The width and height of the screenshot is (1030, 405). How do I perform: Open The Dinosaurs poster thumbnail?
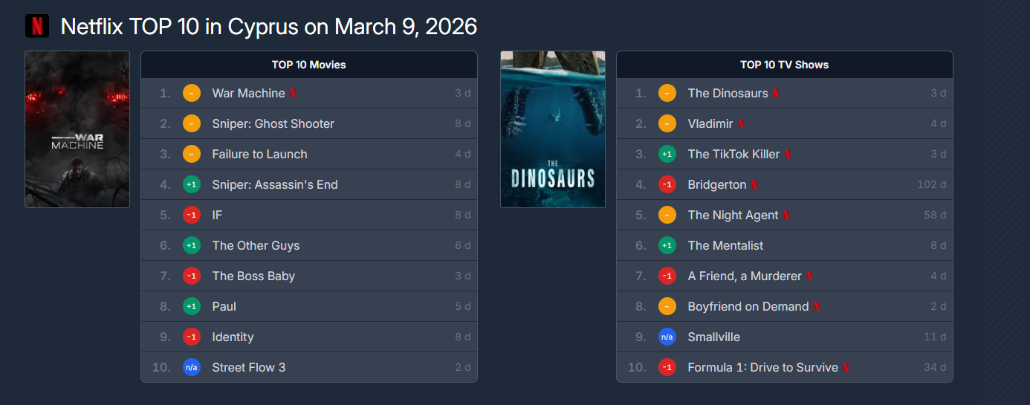click(x=553, y=129)
